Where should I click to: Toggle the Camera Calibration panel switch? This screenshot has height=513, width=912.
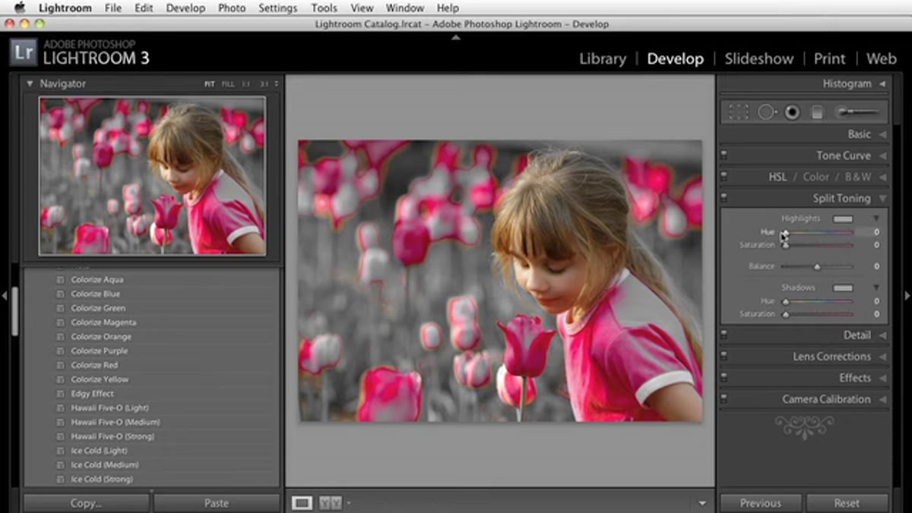[724, 398]
